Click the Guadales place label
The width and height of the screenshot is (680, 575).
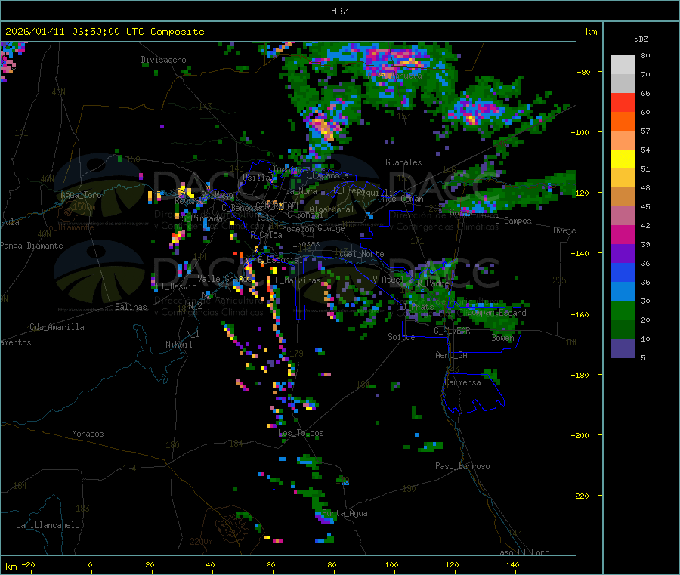[403, 162]
